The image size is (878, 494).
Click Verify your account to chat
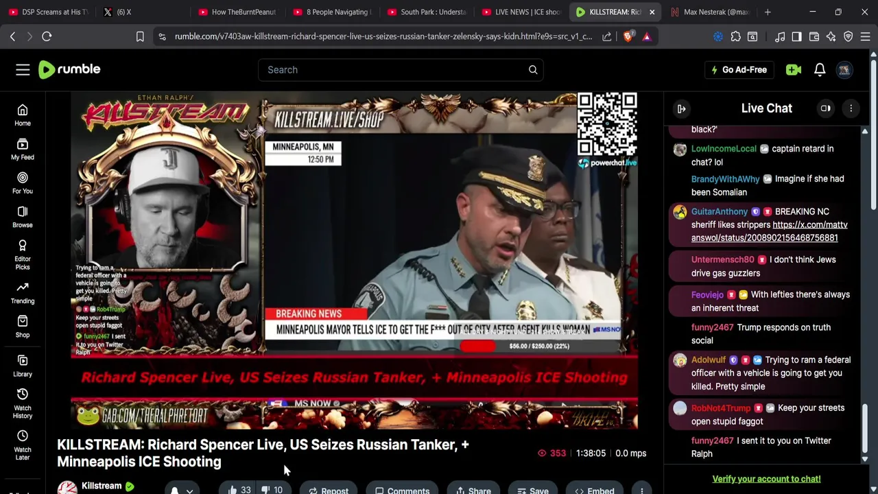[x=766, y=479]
